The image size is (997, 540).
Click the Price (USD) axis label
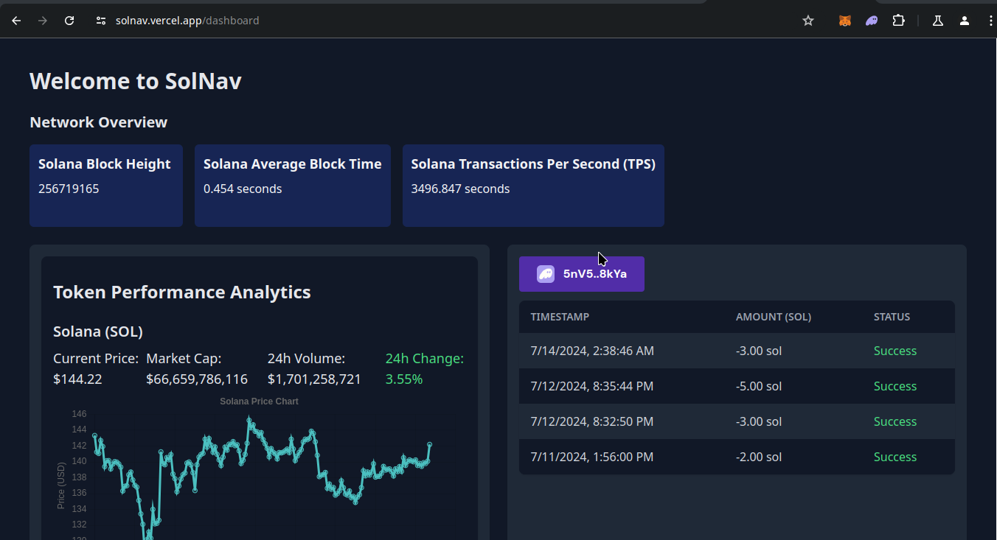pos(61,485)
